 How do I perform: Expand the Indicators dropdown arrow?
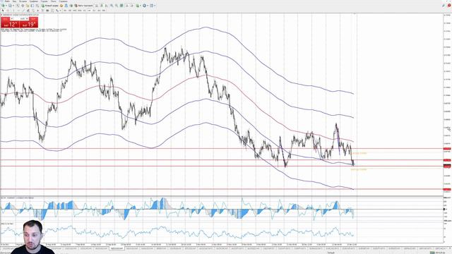tap(141, 6)
